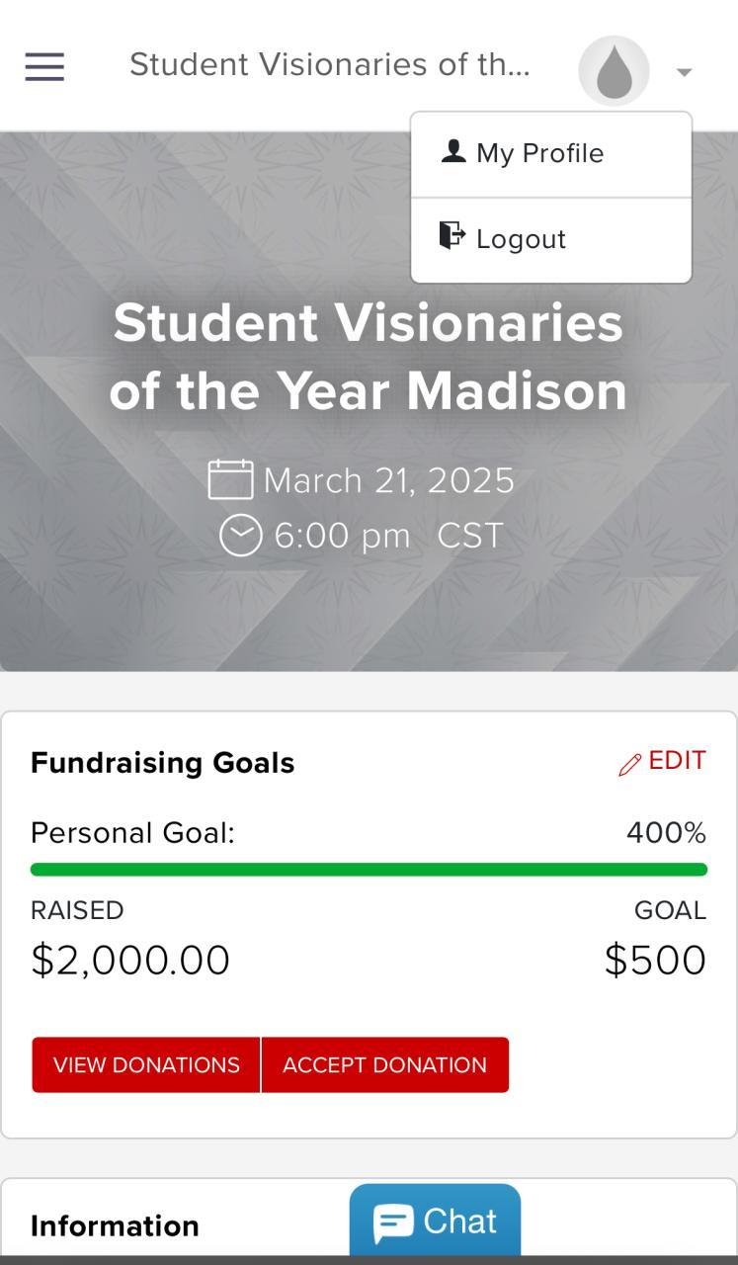The image size is (738, 1265).
Task: Click the person icon beside My Profile
Action: (x=453, y=151)
